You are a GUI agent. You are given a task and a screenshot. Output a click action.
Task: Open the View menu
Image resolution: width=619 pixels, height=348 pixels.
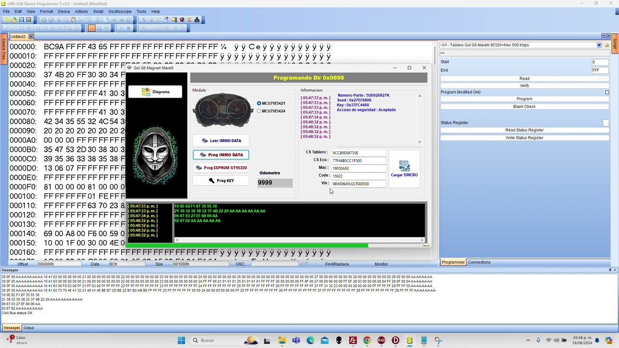click(30, 12)
